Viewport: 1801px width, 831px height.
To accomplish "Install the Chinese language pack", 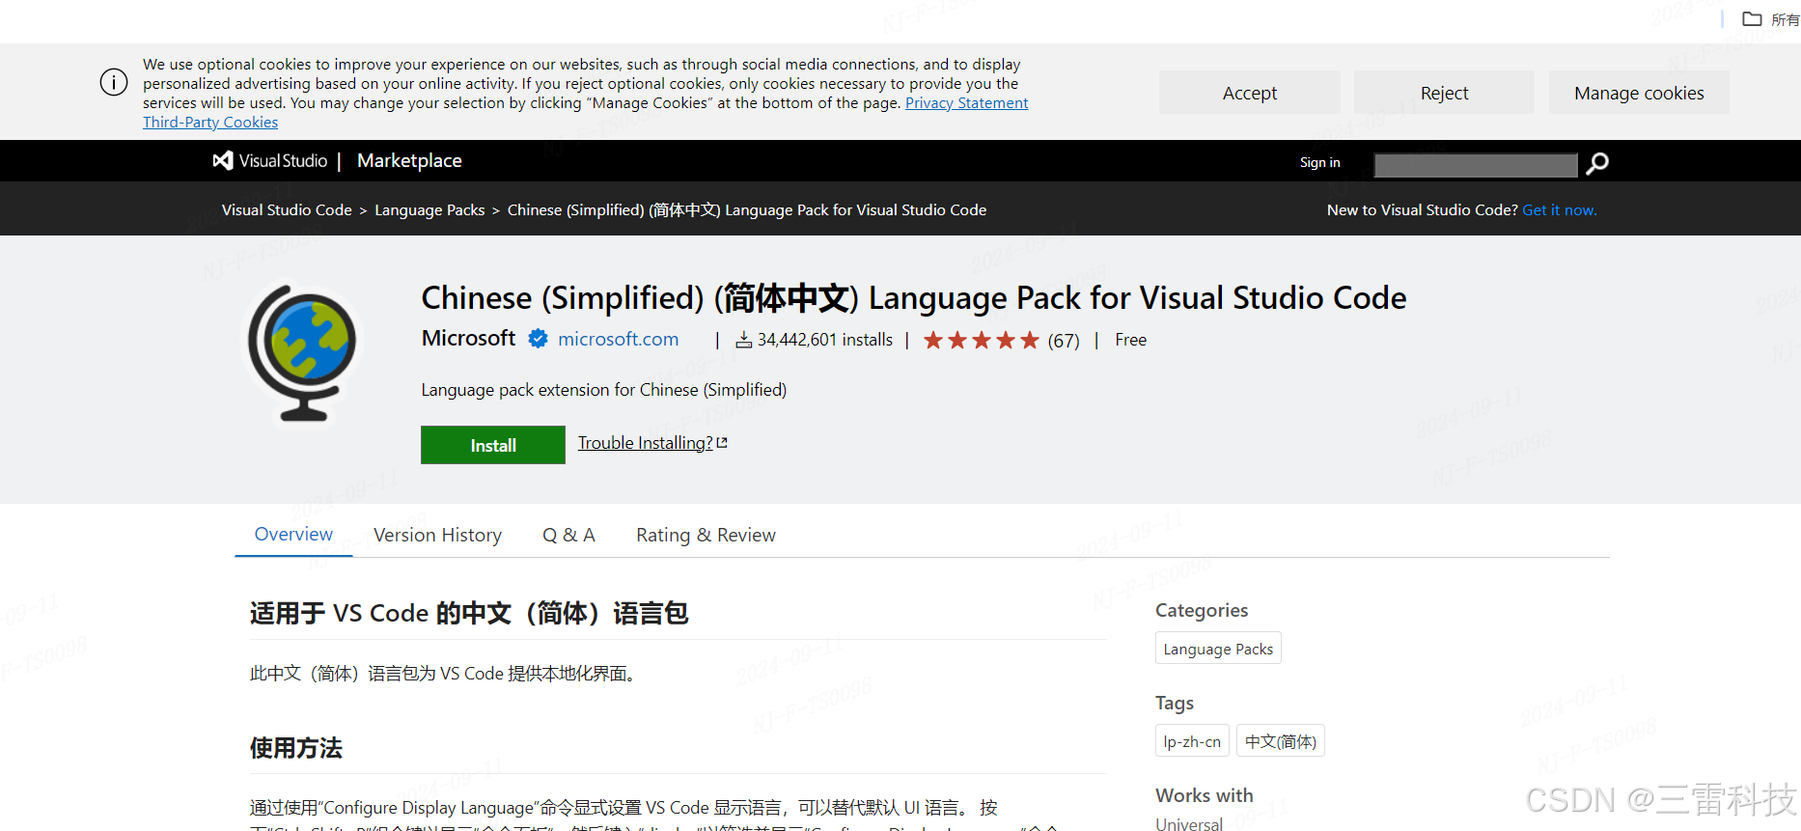I will (493, 445).
